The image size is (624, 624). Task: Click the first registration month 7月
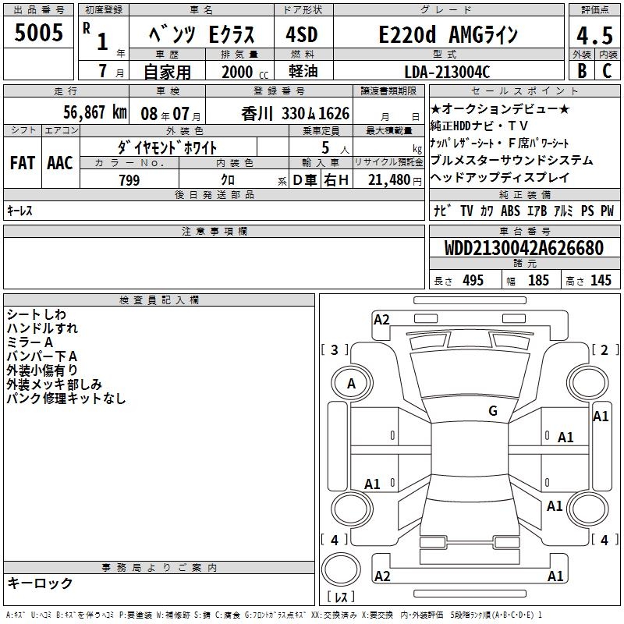coord(111,71)
